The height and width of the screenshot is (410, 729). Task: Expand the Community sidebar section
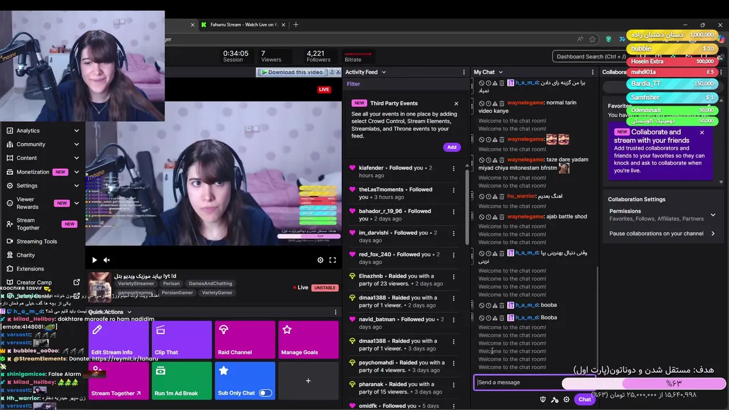(76, 144)
